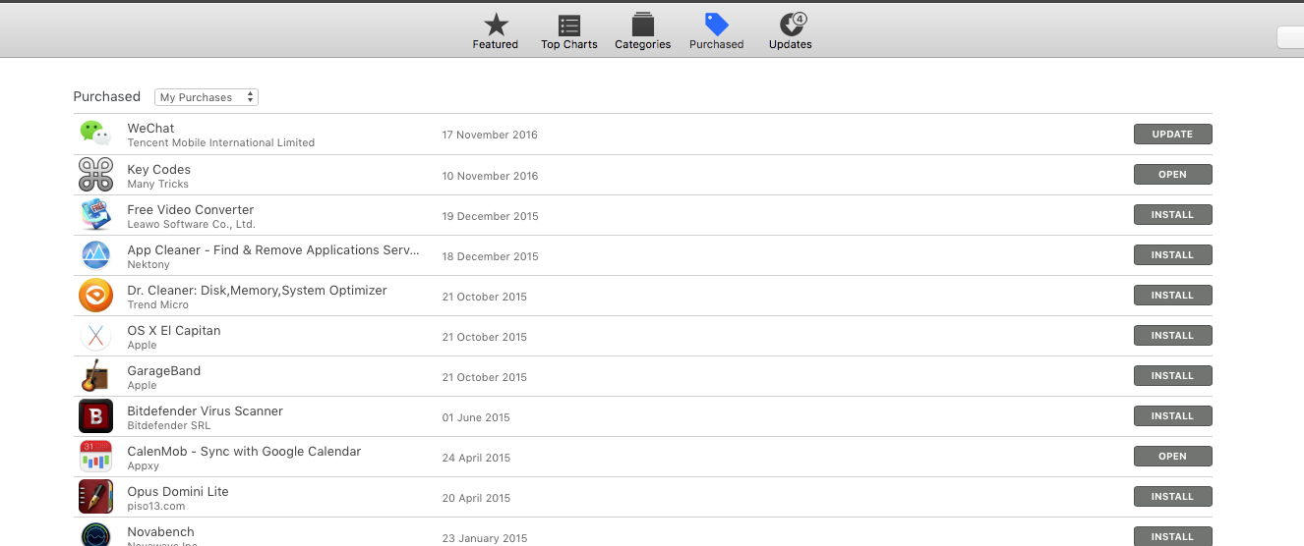
Task: Click date 17 November 2016
Action: point(490,136)
